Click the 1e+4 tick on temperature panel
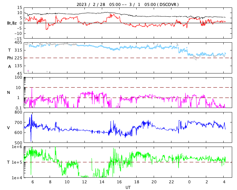 pyautogui.click(x=17, y=178)
